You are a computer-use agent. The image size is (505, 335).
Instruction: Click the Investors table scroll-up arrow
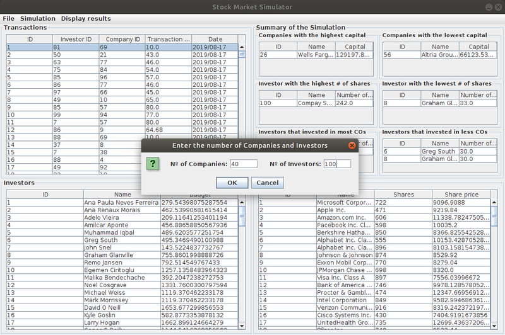tap(242, 203)
